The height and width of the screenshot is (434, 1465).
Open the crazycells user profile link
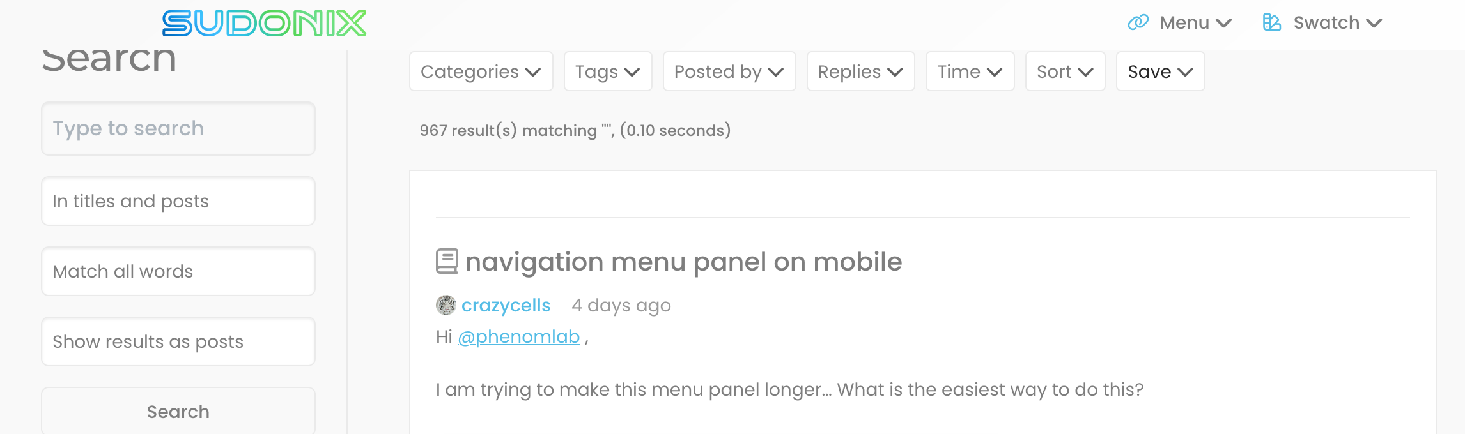pyautogui.click(x=506, y=305)
